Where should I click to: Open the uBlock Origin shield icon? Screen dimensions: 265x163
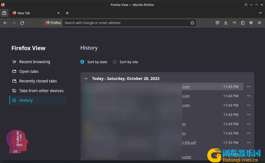coord(251,23)
